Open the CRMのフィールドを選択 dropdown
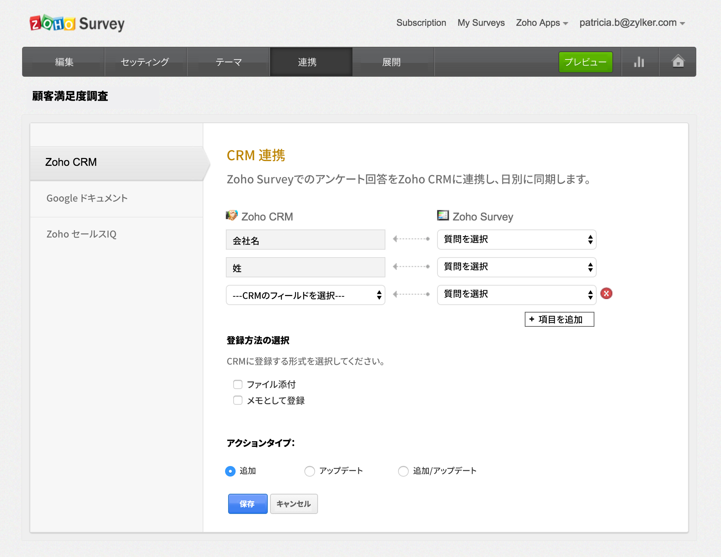Viewport: 721px width, 557px height. click(x=305, y=295)
